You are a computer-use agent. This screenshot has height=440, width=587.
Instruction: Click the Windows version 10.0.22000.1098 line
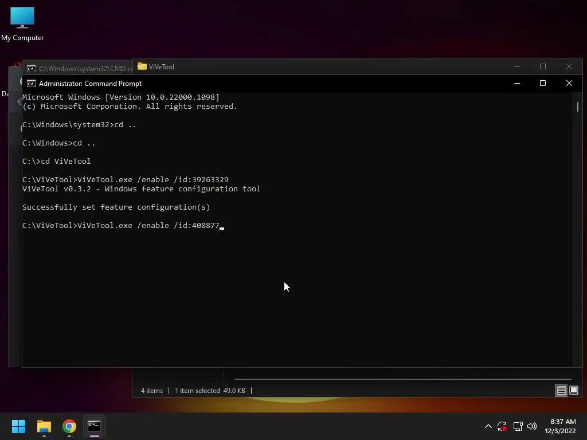pyautogui.click(x=121, y=97)
